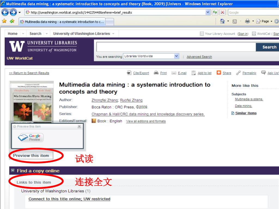The height and width of the screenshot is (209, 279).
Task: Click the Cite/Export link text
Action: [141, 73]
